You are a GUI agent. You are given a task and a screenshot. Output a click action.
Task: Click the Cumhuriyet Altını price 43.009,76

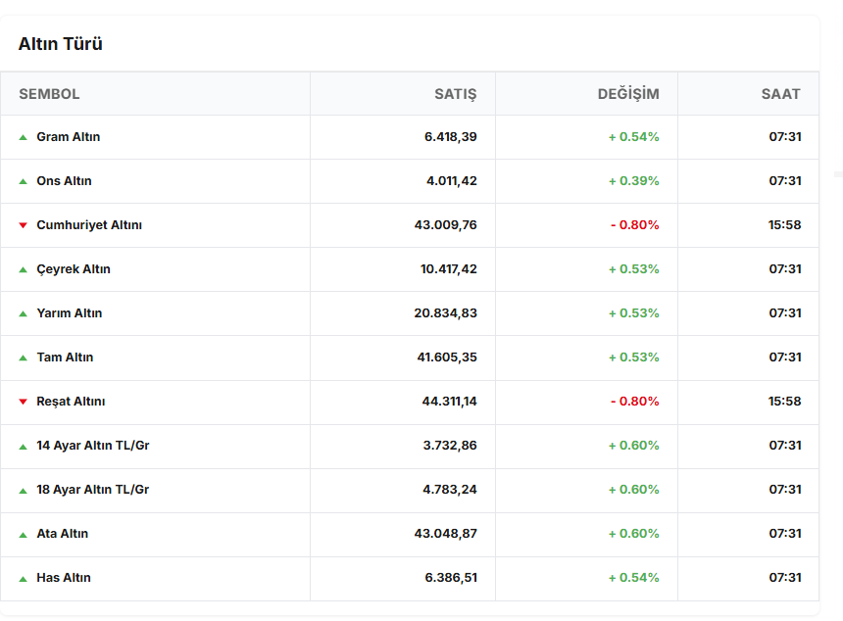click(446, 225)
